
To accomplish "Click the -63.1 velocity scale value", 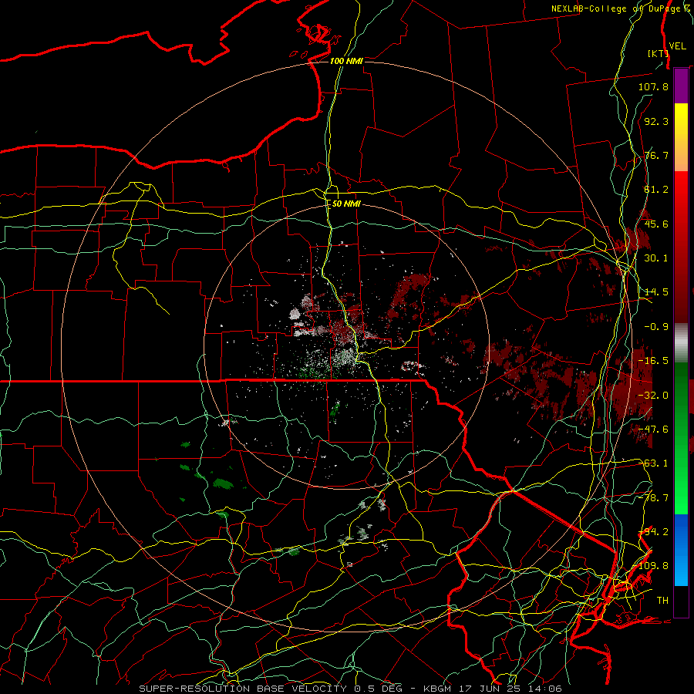I will coord(653,463).
